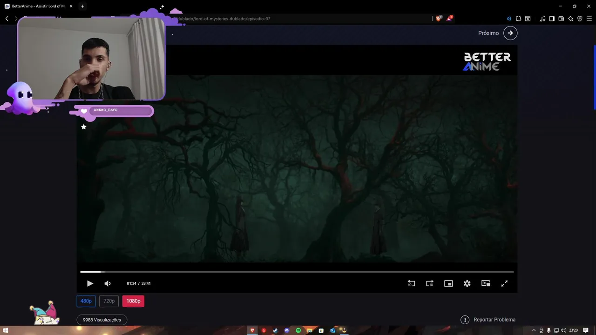This screenshot has width=596, height=335.
Task: Switch to the BetterAnime tab
Action: click(38, 6)
